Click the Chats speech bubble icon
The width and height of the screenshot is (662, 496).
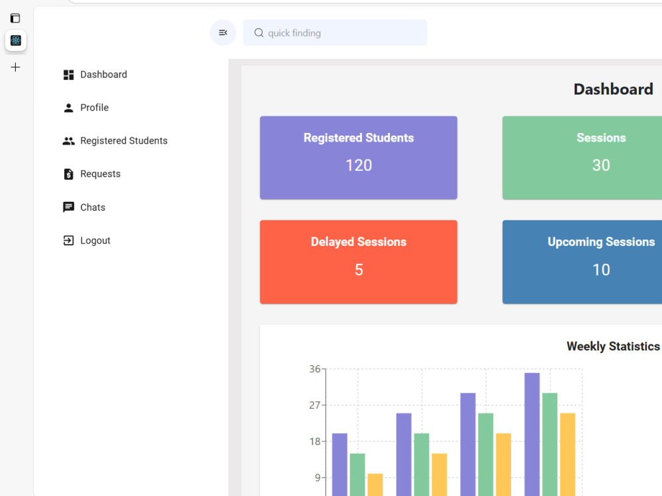[x=68, y=207]
